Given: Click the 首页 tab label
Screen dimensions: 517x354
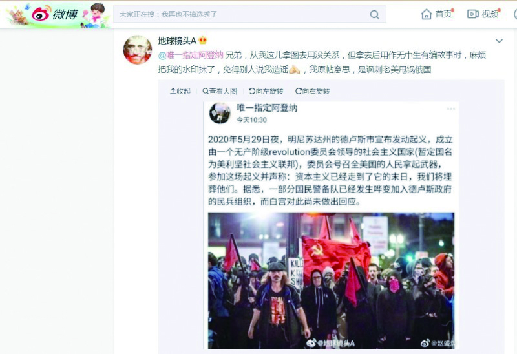Looking at the screenshot, I should 443,14.
